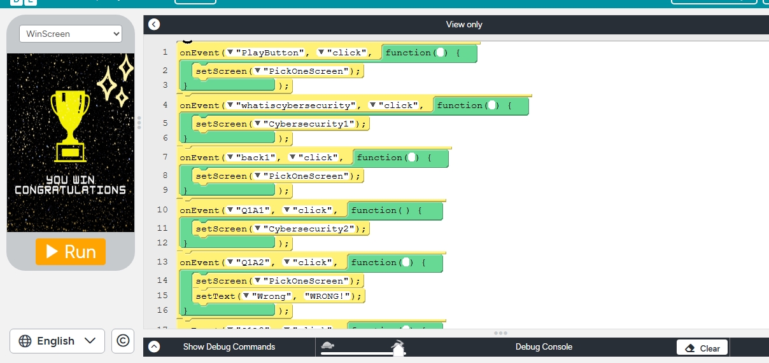The height and width of the screenshot is (363, 769).
Task: Click the execution speed slider handle
Action: coord(399,348)
